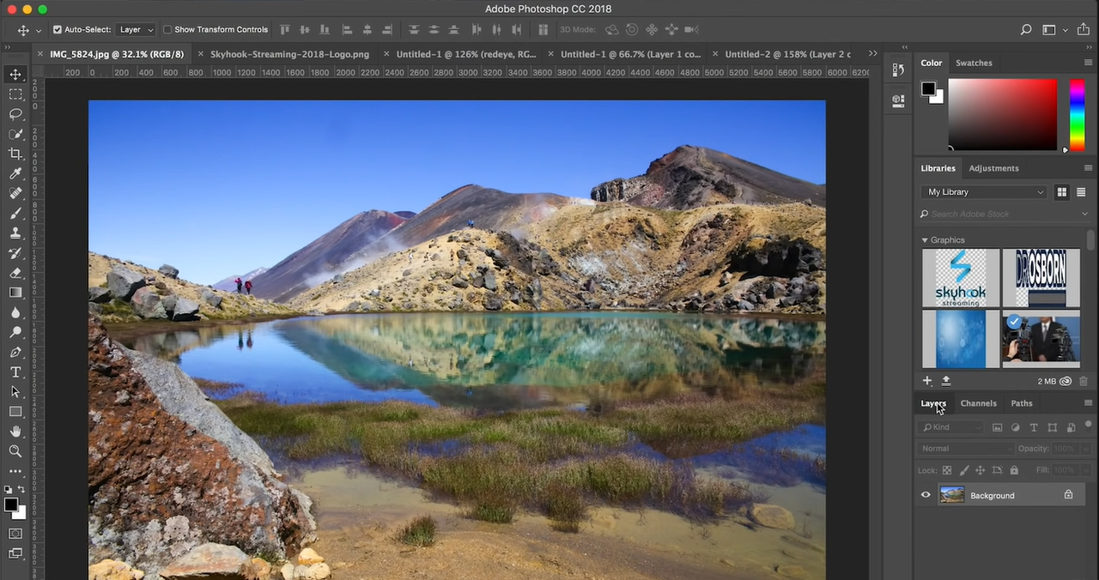Select the Eyedropper tool

(x=15, y=174)
